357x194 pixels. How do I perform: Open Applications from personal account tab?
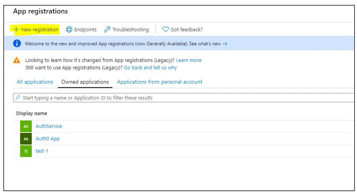point(160,82)
